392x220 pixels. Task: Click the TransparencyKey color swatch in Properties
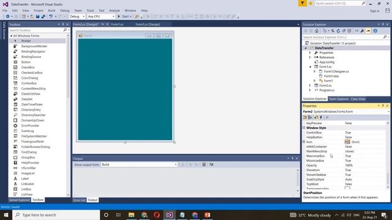pyautogui.click(x=347, y=188)
